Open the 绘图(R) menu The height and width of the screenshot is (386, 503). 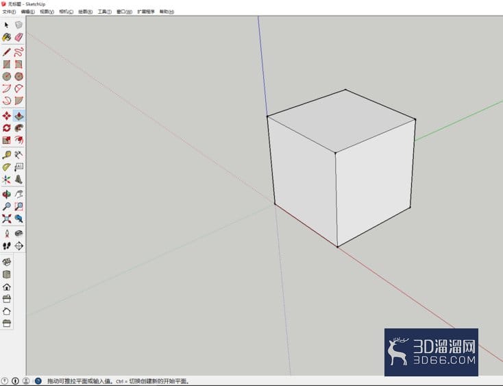pyautogui.click(x=86, y=12)
